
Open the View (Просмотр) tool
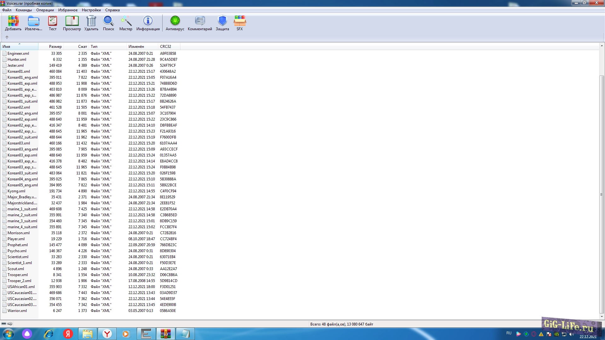point(72,23)
